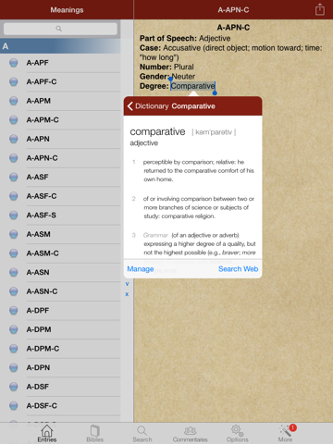This screenshot has height=444, width=333.
Task: Tap the Manage dictionary button
Action: click(141, 269)
